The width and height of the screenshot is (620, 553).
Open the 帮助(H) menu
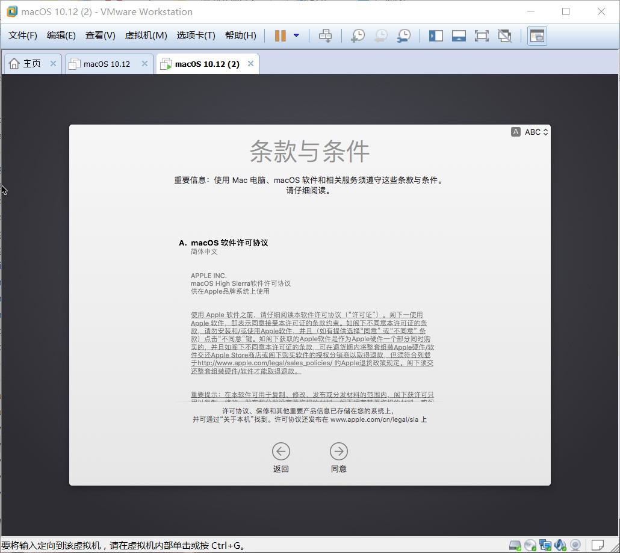(240, 36)
